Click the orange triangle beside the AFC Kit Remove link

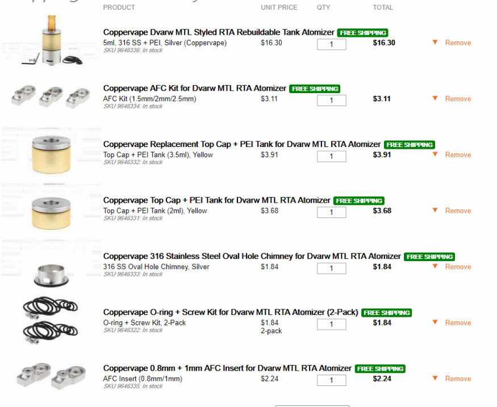coord(435,98)
